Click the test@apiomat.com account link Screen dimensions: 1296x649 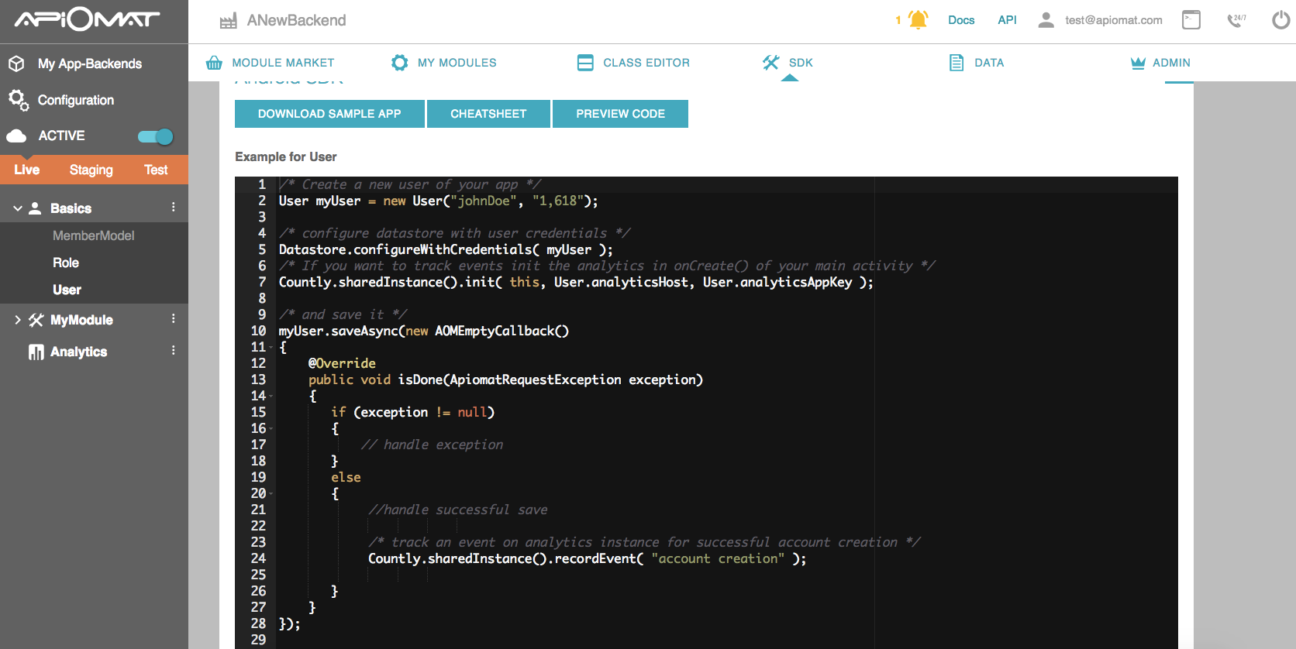pos(1113,20)
